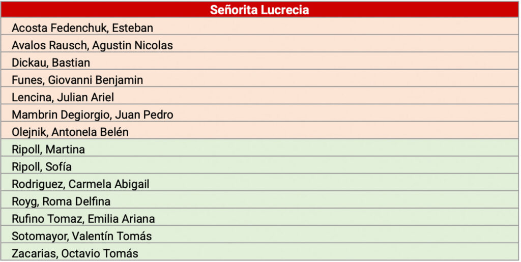Screen dimensions: 521x262
Task: Click the Señorita Lucrecia header cell
Action: tap(259, 10)
